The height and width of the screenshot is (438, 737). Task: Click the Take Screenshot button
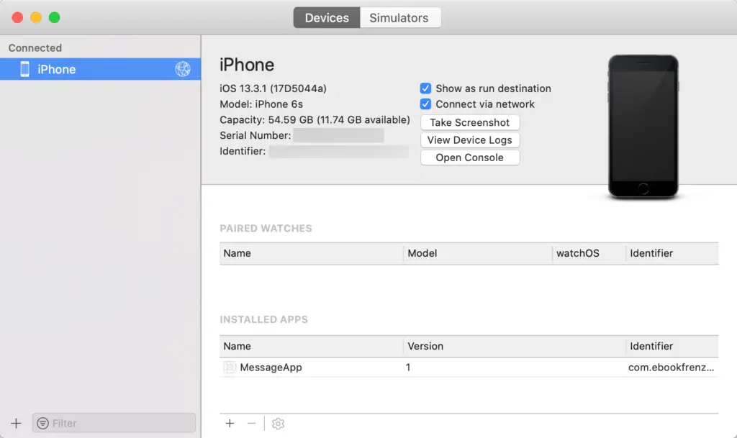(x=470, y=122)
